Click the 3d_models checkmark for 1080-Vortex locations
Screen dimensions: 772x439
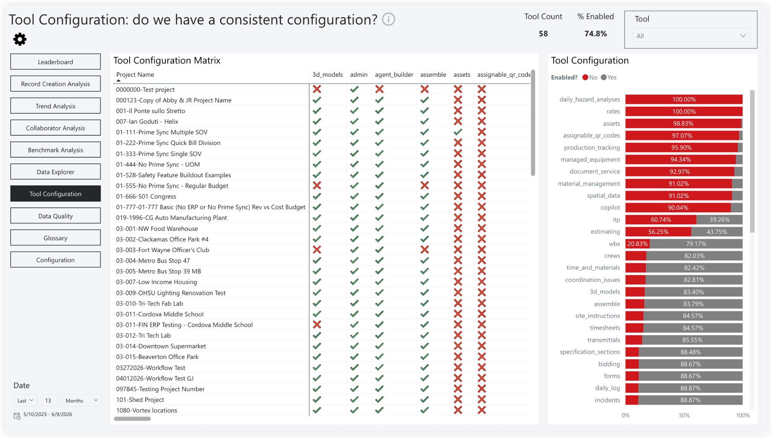pos(317,410)
